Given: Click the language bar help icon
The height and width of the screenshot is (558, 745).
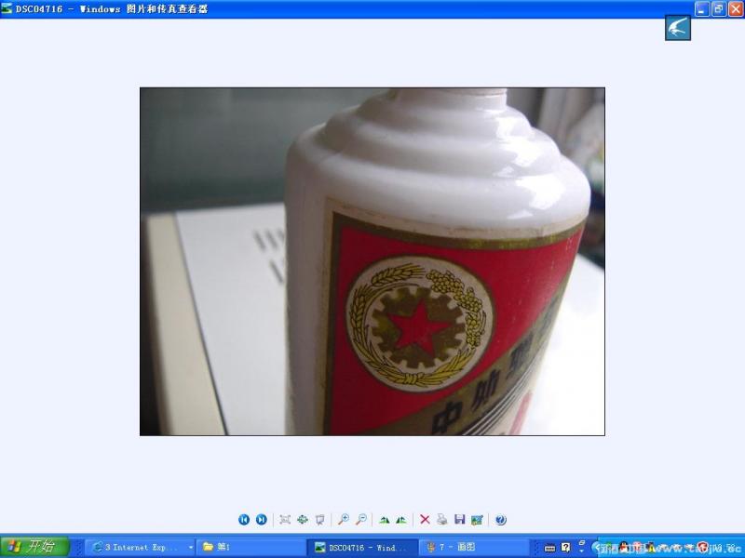Looking at the screenshot, I should [x=565, y=547].
